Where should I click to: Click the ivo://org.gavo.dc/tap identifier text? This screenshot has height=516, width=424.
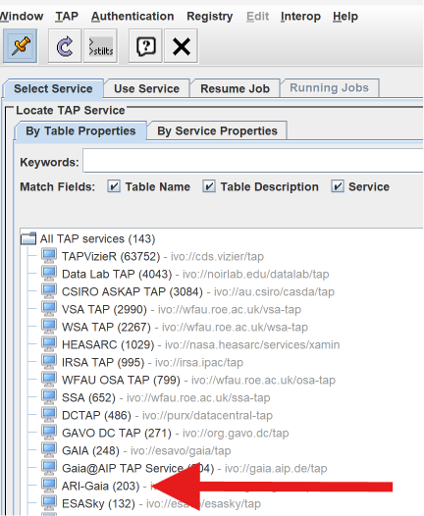click(x=236, y=433)
